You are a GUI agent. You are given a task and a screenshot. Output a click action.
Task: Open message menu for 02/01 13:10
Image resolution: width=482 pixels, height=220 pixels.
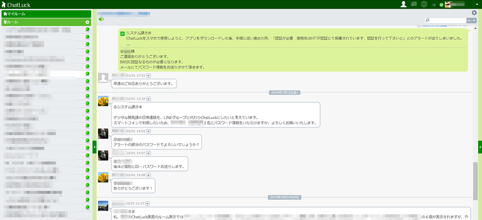coord(149,99)
